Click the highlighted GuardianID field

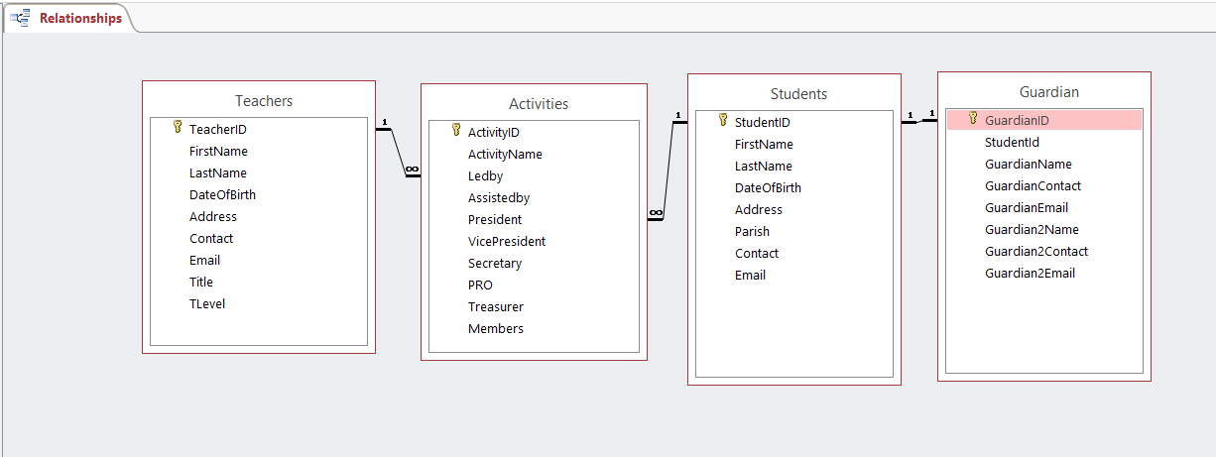tap(1017, 120)
